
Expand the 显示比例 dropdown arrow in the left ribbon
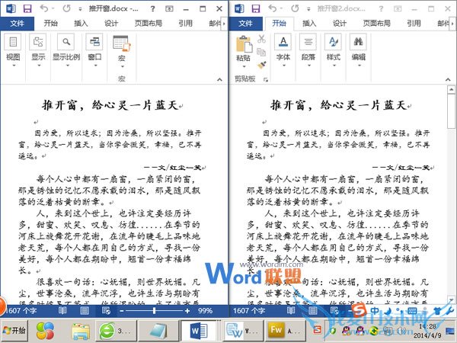click(x=66, y=66)
